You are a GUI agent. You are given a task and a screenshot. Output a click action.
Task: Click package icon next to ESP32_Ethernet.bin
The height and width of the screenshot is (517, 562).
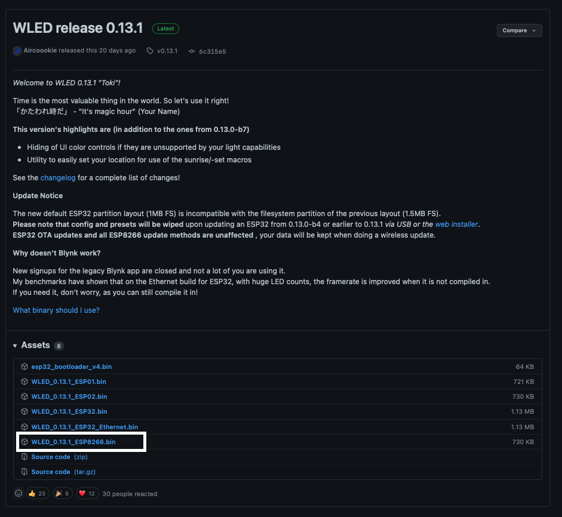[24, 427]
